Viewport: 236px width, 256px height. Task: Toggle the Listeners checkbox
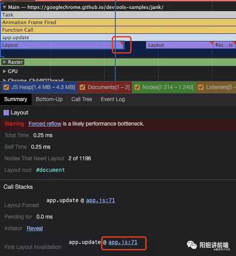(x=201, y=87)
